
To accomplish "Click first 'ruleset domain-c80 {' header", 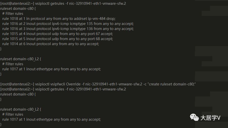I will 18,9.
